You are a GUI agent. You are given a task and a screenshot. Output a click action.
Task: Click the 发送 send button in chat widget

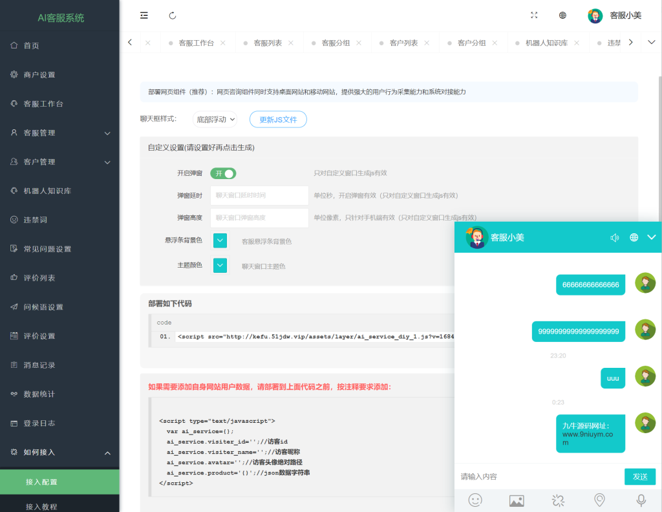tap(639, 476)
